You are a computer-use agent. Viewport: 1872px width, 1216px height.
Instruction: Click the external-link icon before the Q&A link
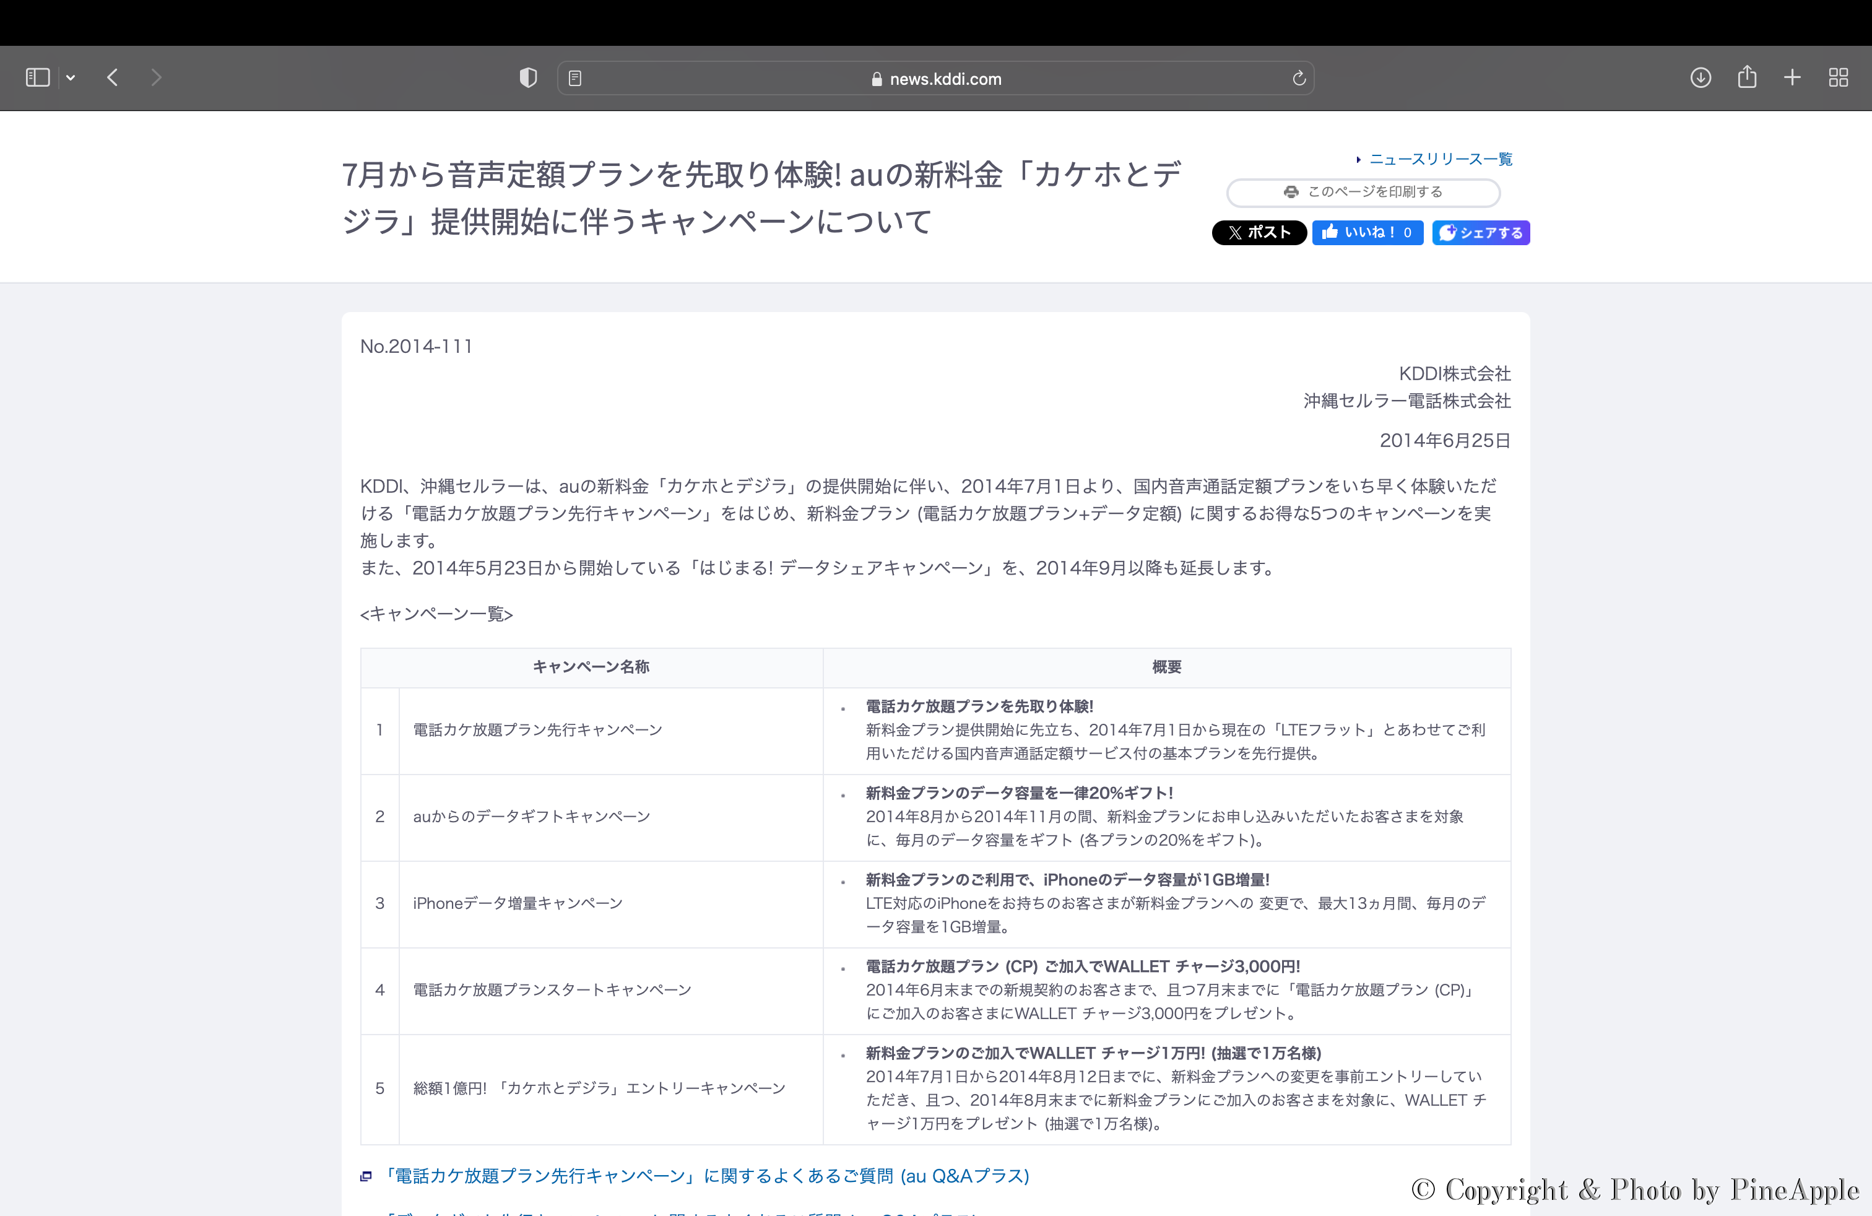click(x=366, y=1176)
